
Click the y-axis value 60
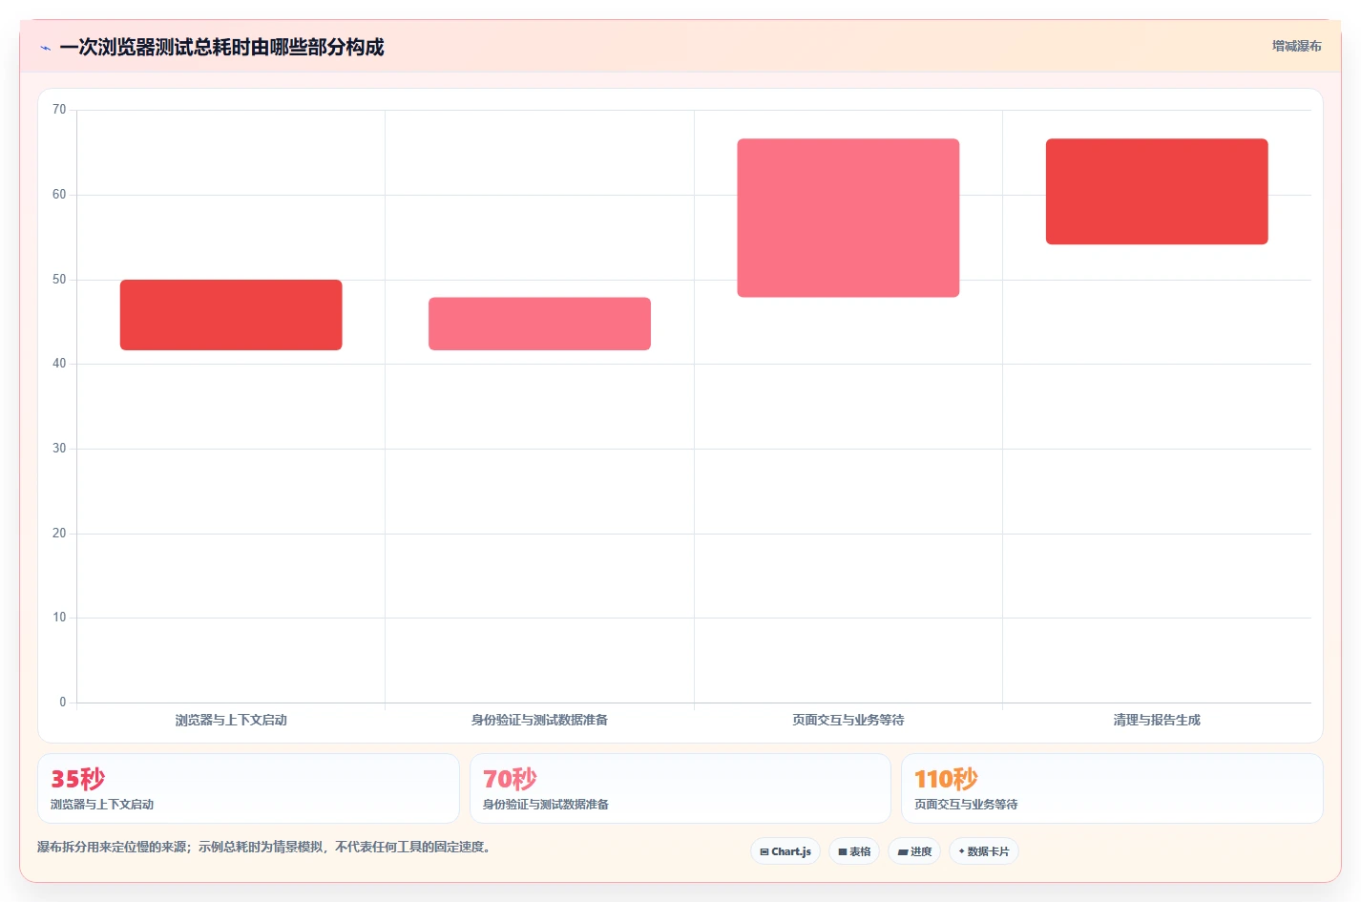59,195
